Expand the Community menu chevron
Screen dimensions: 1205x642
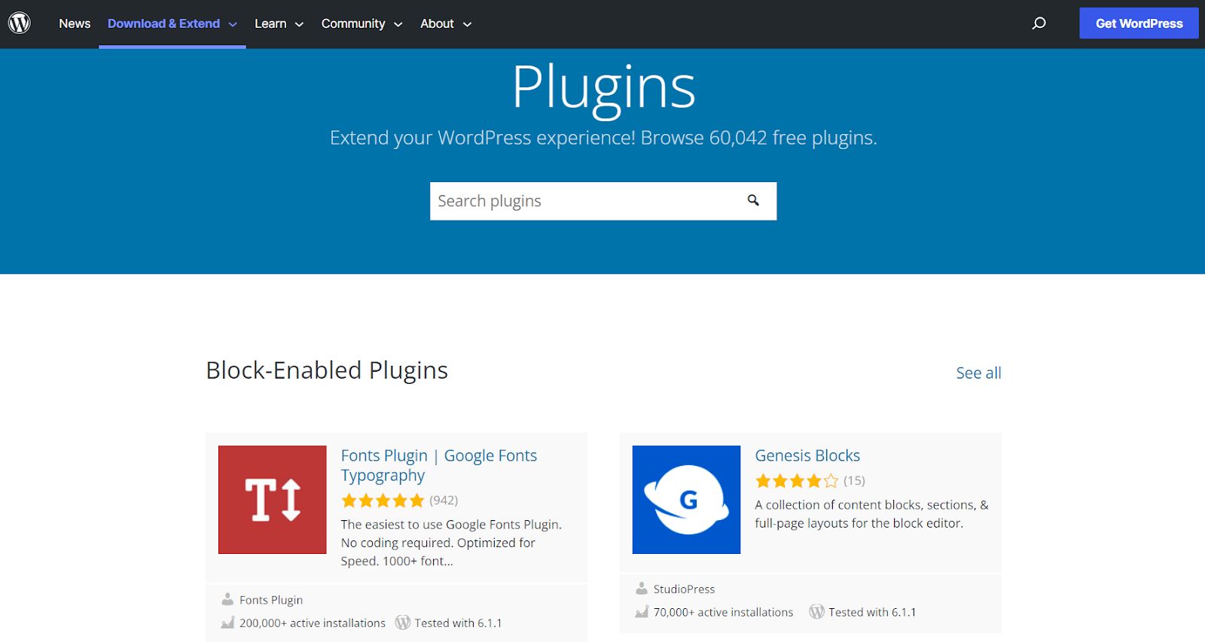[x=398, y=24]
